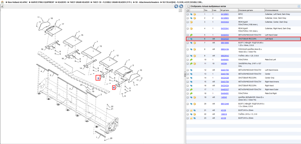The image size is (301, 144).
Task: Click the plus circle in table header
Action: point(188,10)
